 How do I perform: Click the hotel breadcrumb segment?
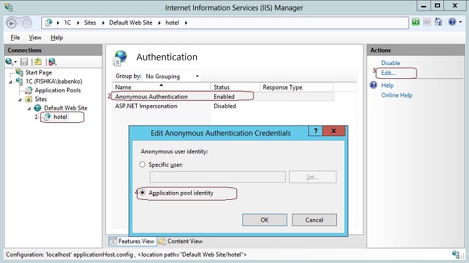point(172,23)
